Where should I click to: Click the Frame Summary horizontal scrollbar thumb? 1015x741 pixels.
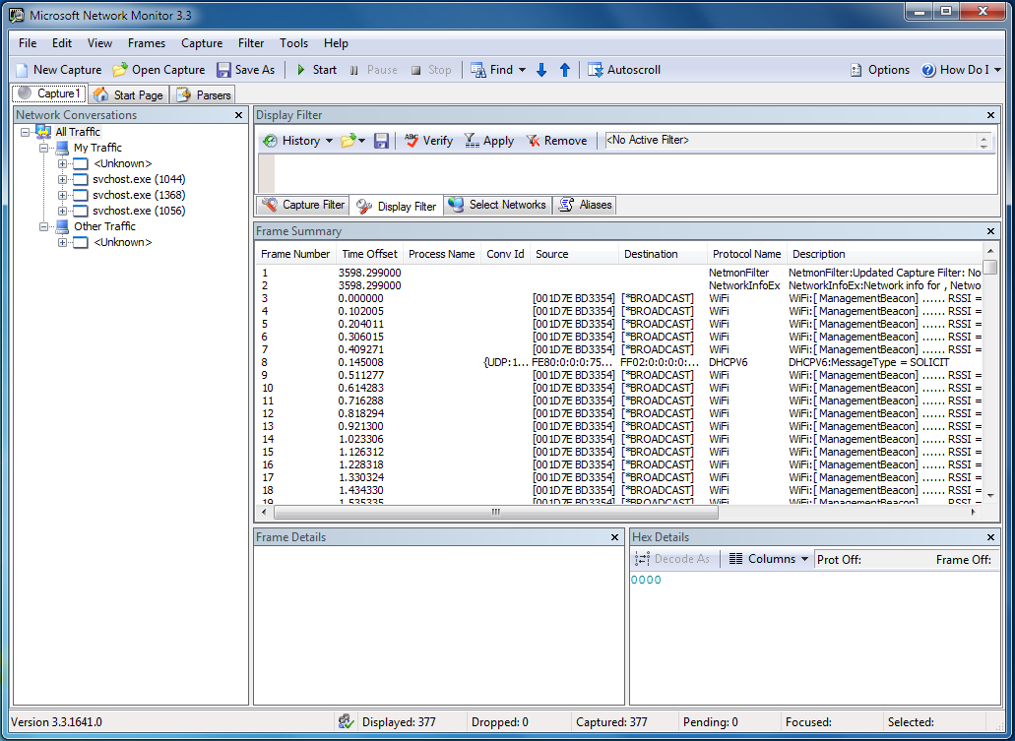tap(496, 512)
